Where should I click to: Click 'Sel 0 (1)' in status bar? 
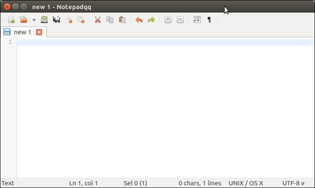(135, 183)
